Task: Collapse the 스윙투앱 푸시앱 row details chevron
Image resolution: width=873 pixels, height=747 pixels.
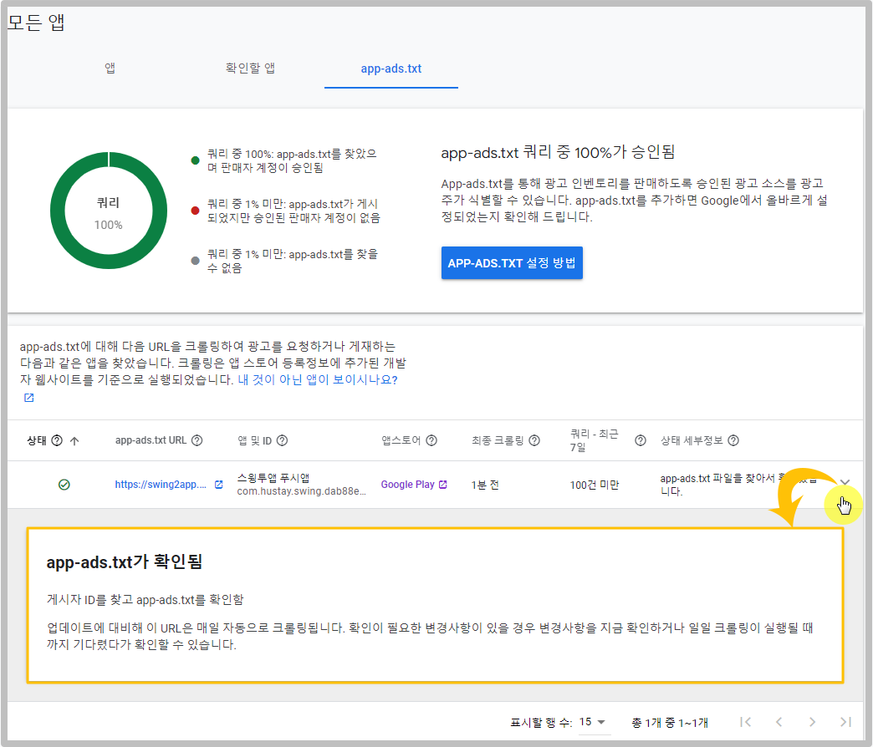Action: [845, 483]
